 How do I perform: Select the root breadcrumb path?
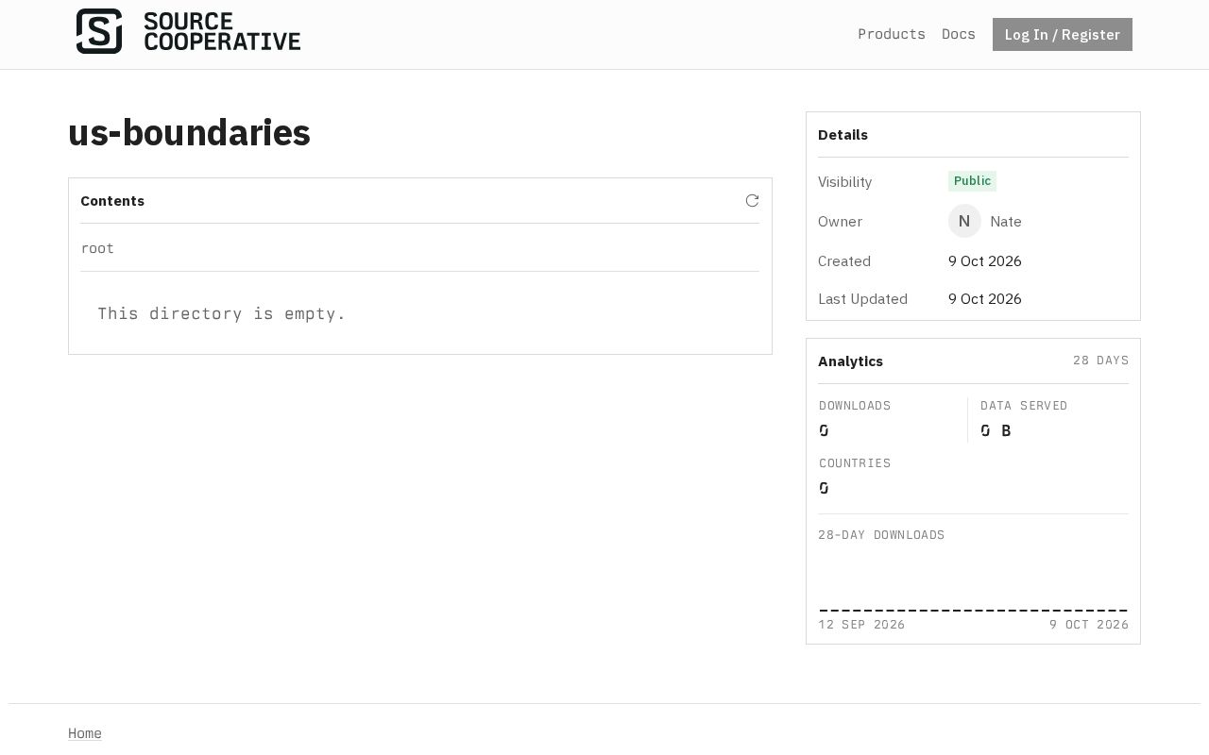pos(97,248)
